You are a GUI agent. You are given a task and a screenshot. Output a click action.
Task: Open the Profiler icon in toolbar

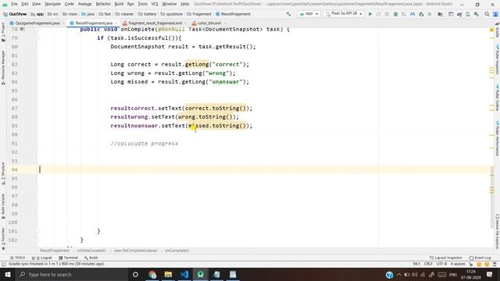tap(412, 14)
